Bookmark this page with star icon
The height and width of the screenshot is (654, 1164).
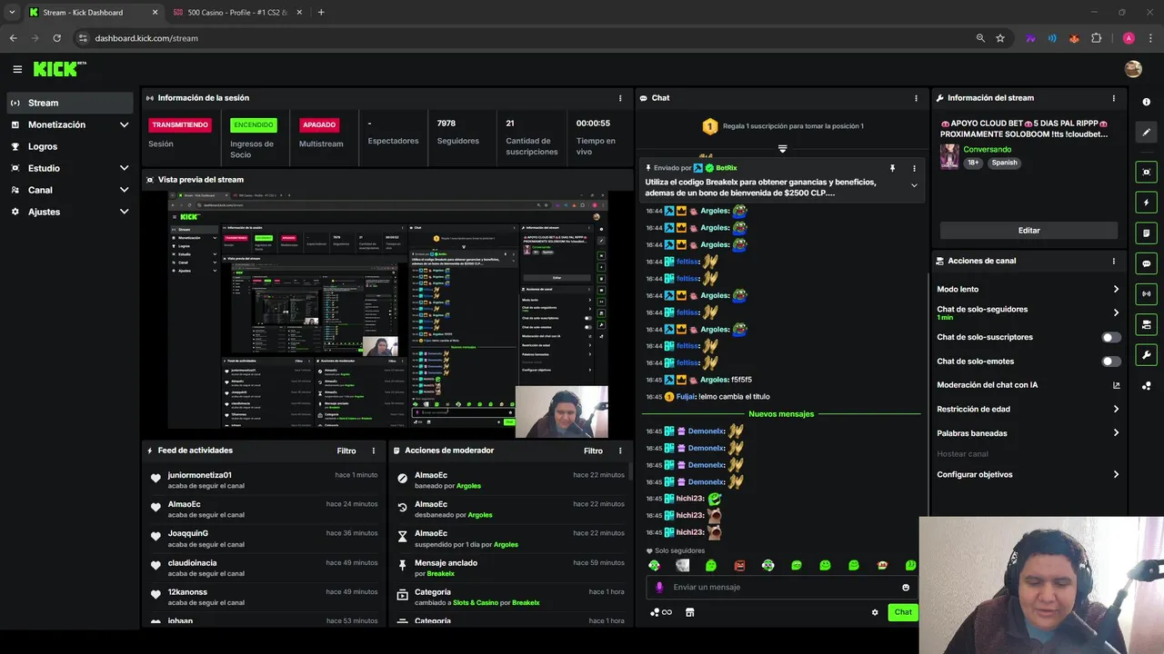point(1000,38)
